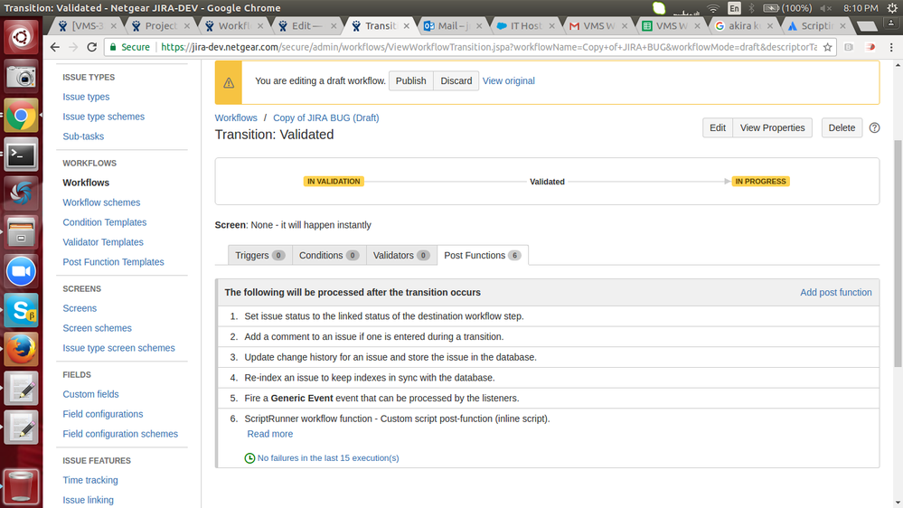The width and height of the screenshot is (903, 508).
Task: Select Post Functions tab
Action: (483, 255)
